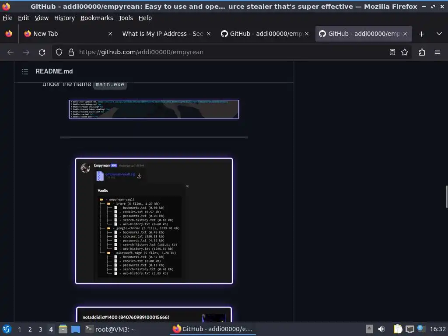Go back to the previous page

(10, 52)
